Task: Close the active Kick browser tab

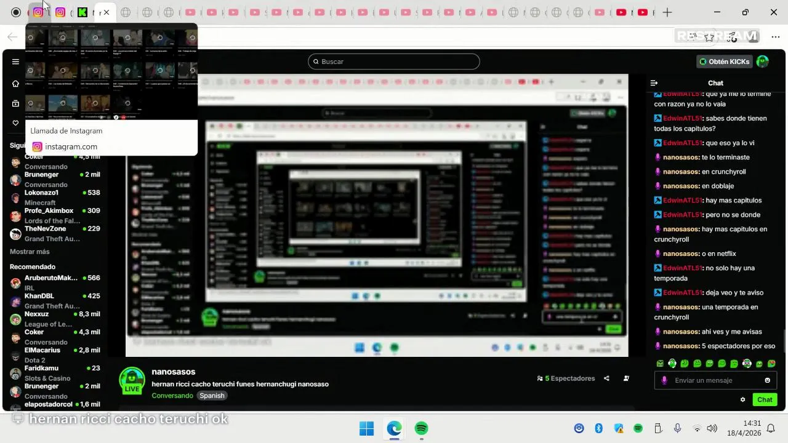Action: [x=107, y=12]
